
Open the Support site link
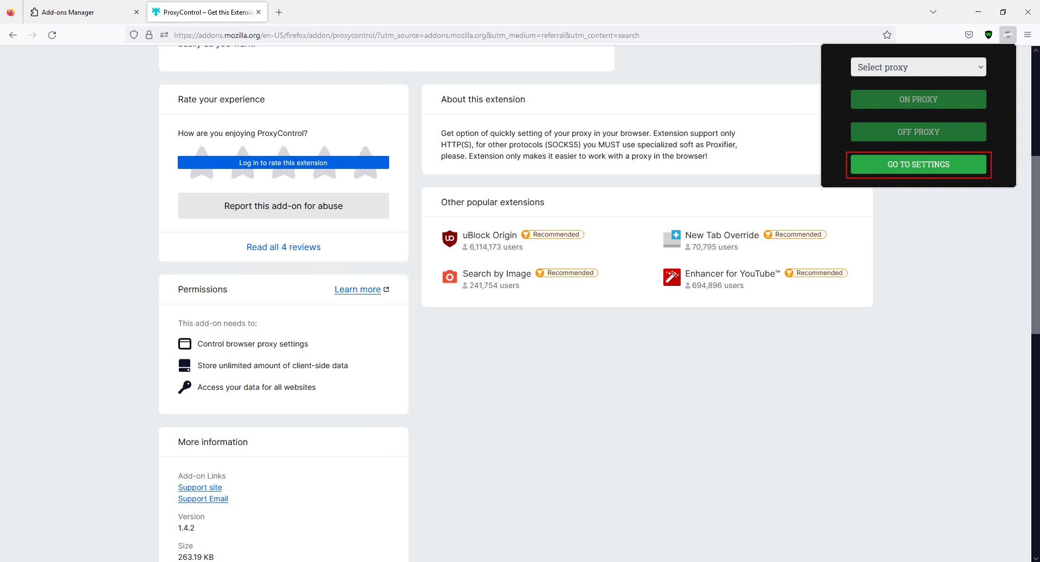pyautogui.click(x=200, y=487)
